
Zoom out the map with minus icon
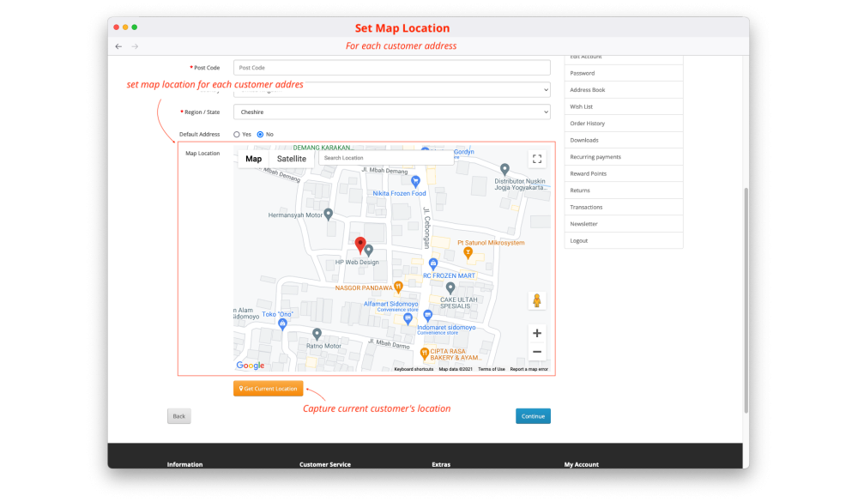pos(537,352)
